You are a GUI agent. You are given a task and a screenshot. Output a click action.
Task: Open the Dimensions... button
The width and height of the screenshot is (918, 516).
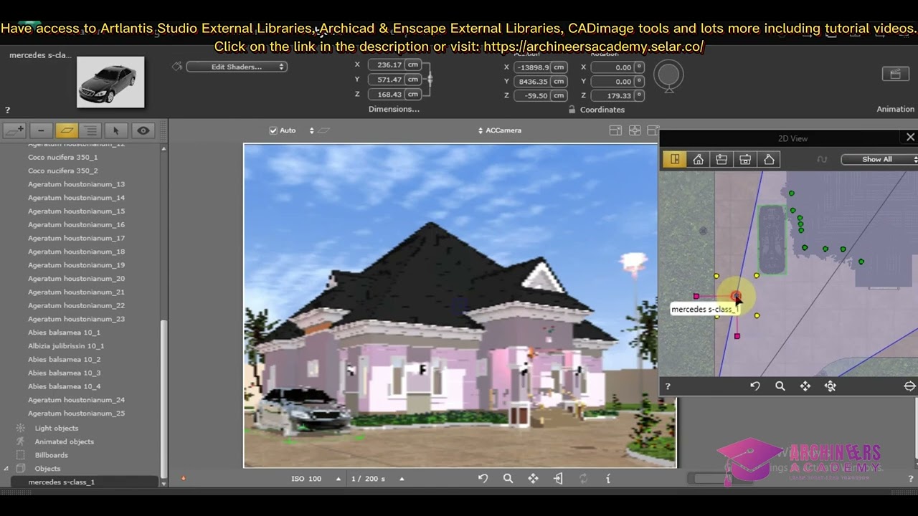(394, 109)
